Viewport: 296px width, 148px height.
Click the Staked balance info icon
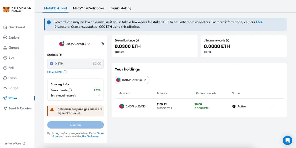coord(137,40)
